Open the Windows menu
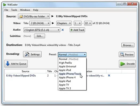Screen dimensions: 140x106 25,10
